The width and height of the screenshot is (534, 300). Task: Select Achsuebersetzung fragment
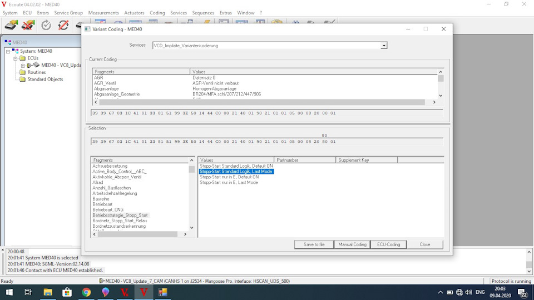110,166
